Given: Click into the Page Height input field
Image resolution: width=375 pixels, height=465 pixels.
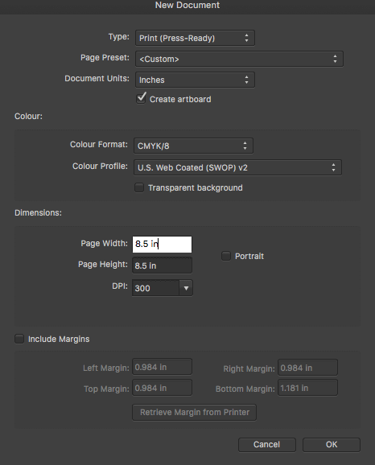Looking at the screenshot, I should tap(162, 265).
